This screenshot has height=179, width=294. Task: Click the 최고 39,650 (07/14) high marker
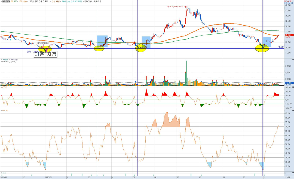point(176,7)
